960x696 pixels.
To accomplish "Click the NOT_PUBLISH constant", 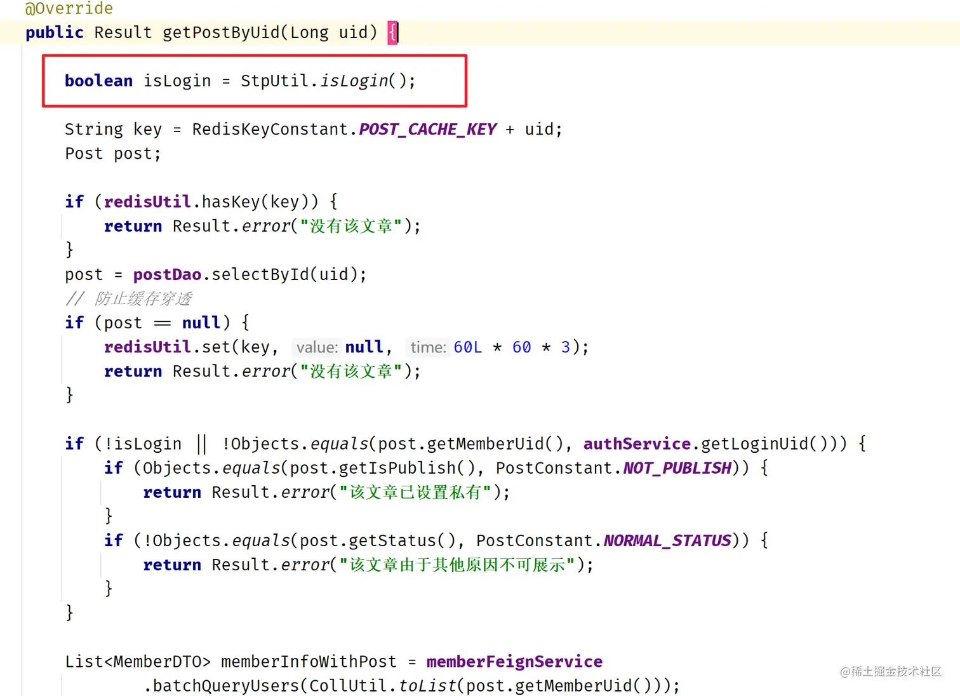I will pos(677,468).
